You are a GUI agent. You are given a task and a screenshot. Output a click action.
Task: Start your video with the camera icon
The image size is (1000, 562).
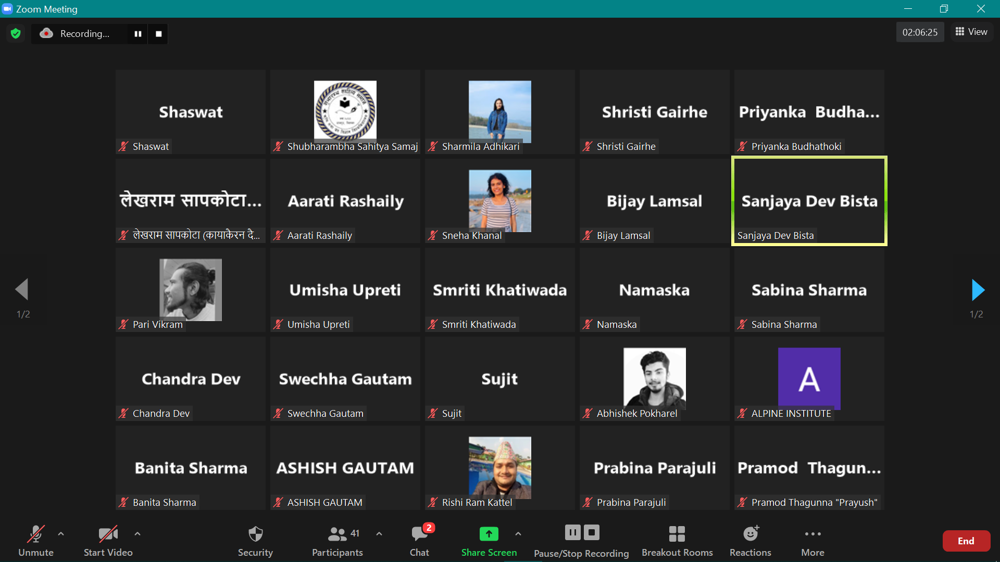coord(108,534)
